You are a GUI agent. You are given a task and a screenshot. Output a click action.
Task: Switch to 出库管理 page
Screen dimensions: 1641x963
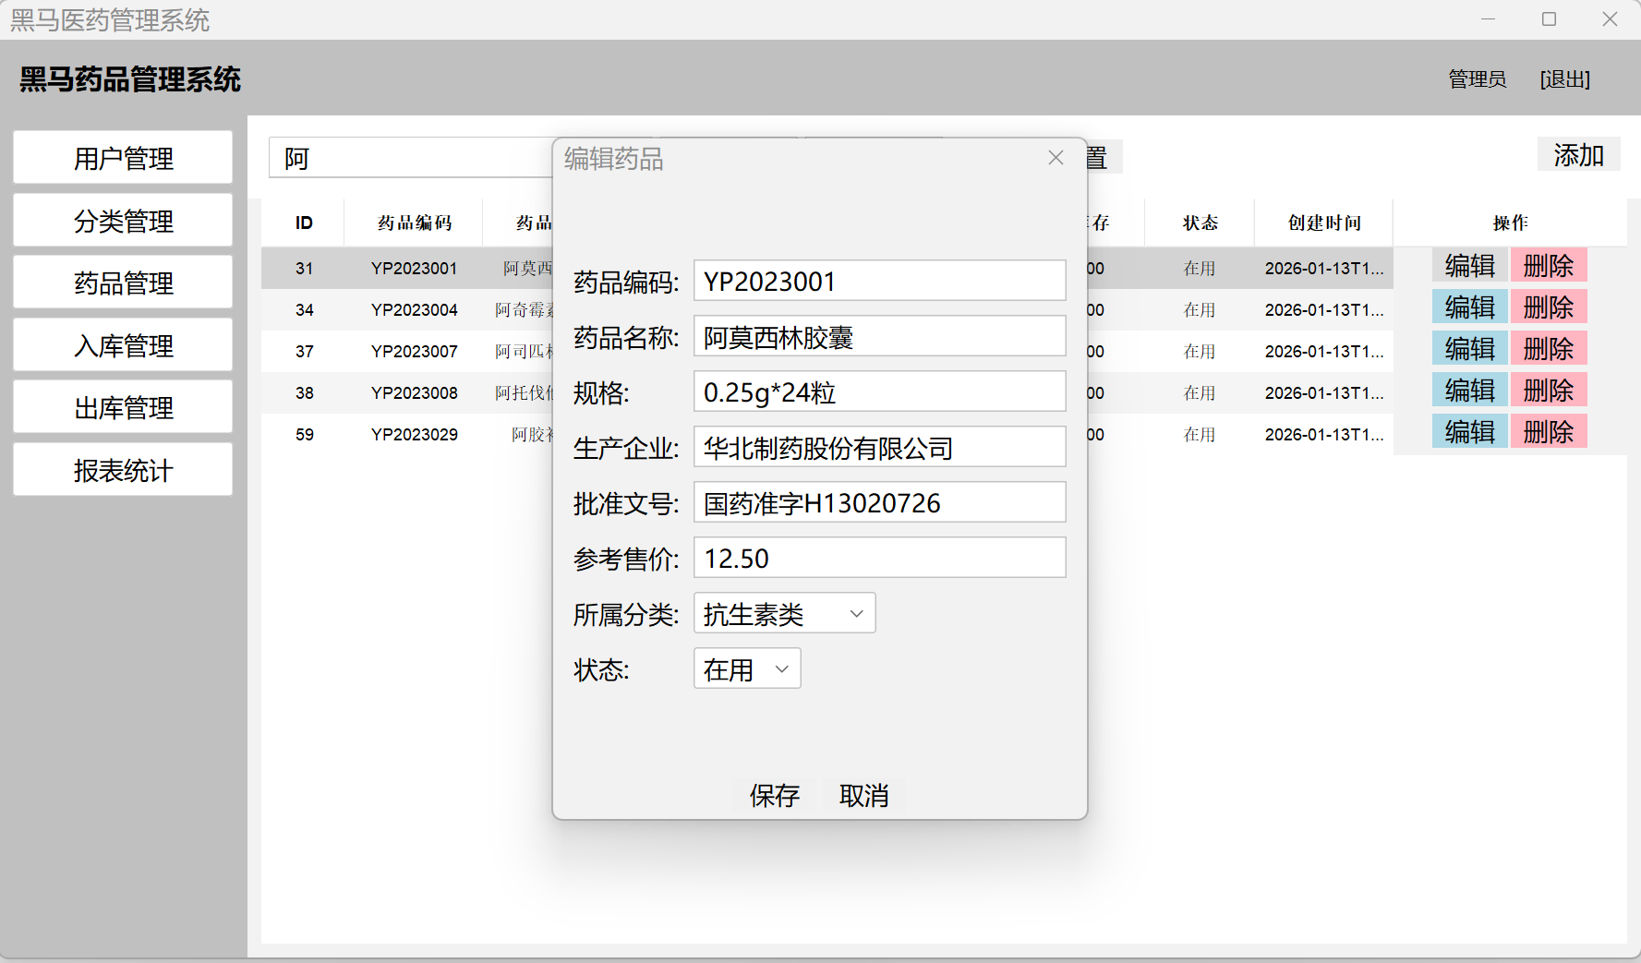[x=123, y=407]
